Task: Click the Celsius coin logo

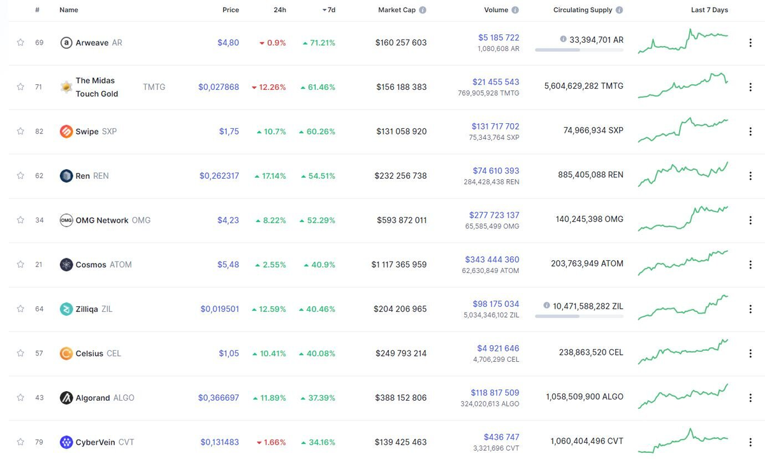Action: coord(66,353)
